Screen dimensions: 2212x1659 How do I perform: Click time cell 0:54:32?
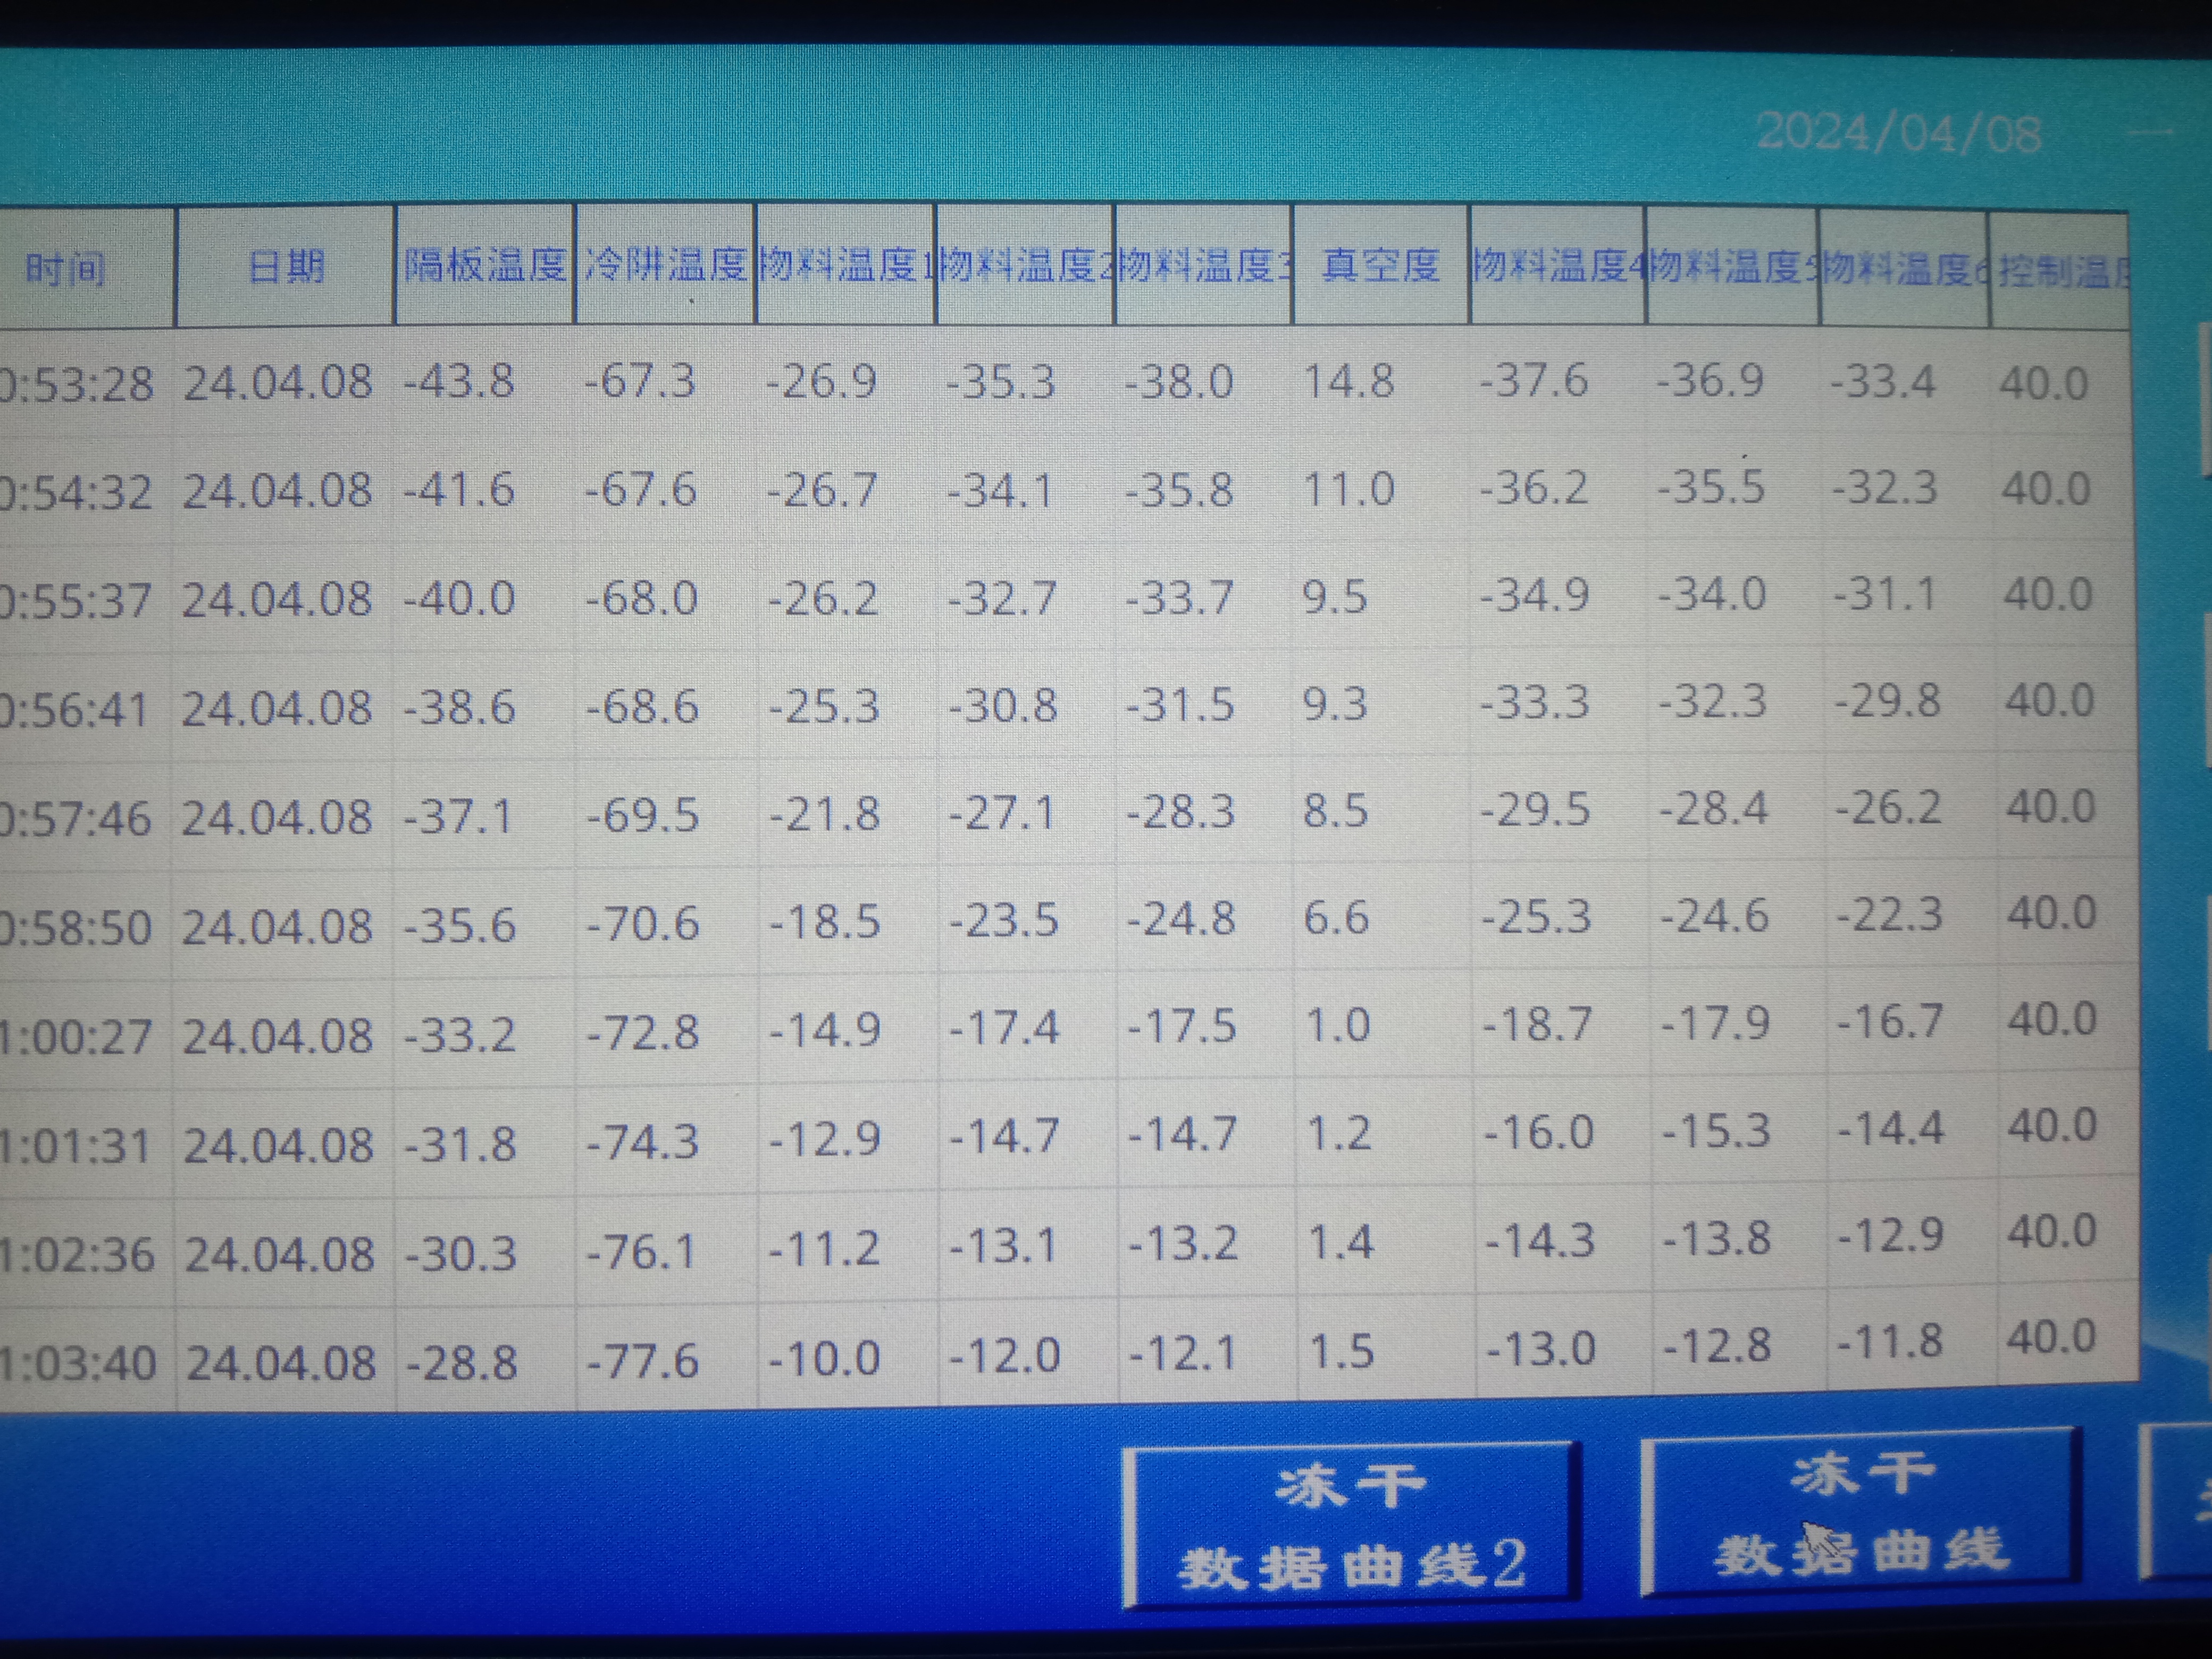76,493
